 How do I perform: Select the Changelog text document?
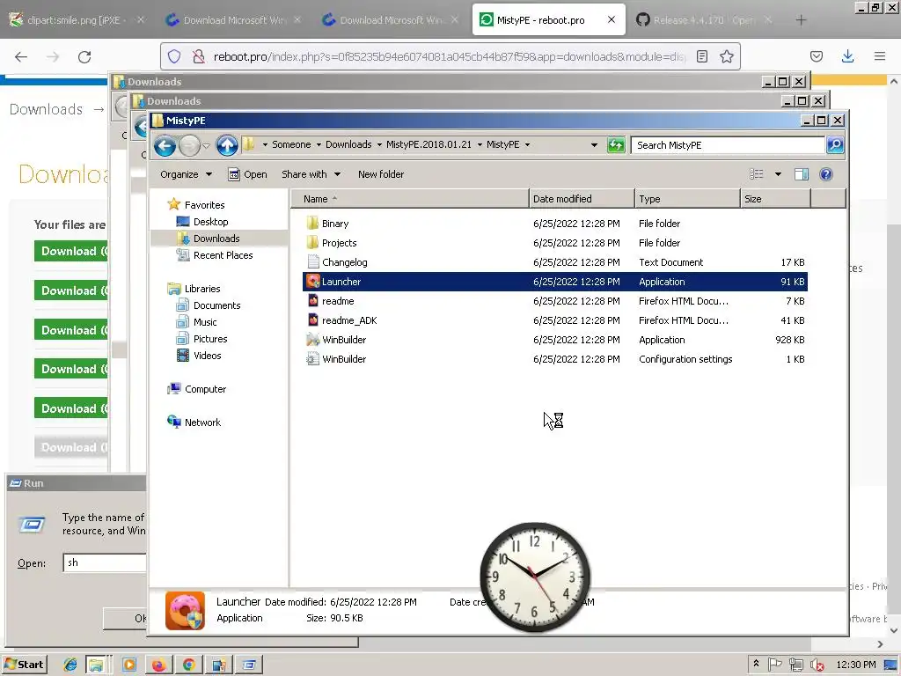point(555,262)
